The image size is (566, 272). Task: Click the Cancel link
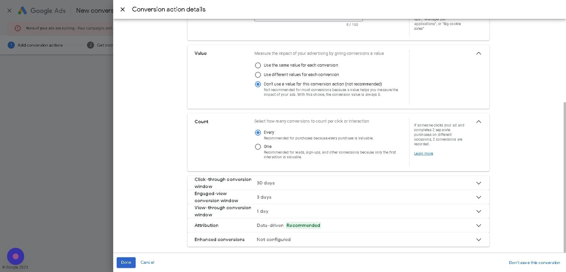click(x=147, y=262)
